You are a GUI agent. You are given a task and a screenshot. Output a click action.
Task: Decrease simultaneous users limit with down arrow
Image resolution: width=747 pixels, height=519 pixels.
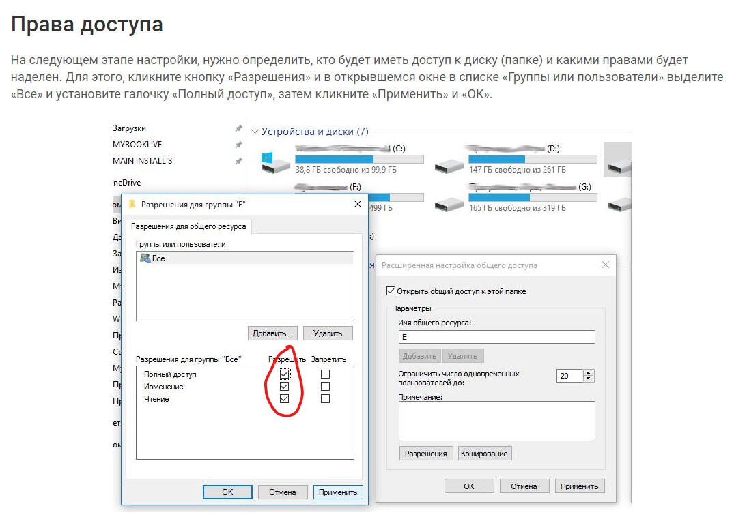(x=589, y=379)
